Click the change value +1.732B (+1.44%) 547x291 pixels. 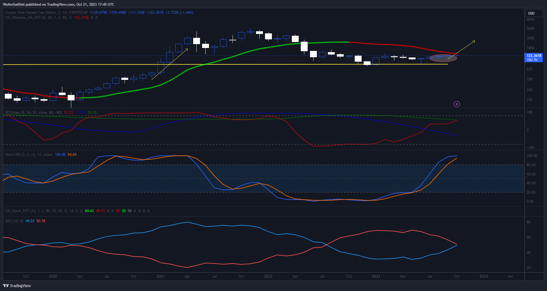pyautogui.click(x=179, y=13)
